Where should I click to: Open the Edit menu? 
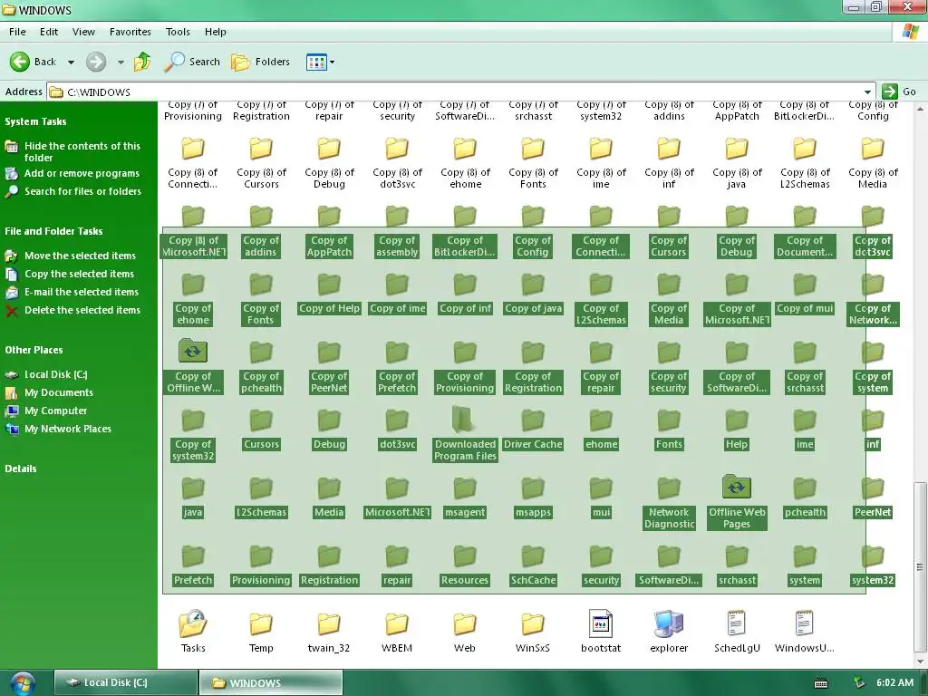coord(49,32)
